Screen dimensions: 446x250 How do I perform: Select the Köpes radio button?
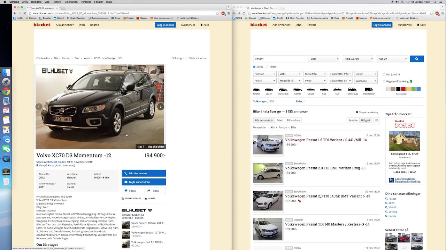(x=267, y=67)
